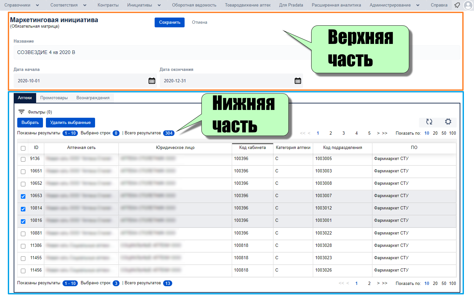Sort by Код кабинета column header
This screenshot has width=474, height=295.
click(252, 148)
